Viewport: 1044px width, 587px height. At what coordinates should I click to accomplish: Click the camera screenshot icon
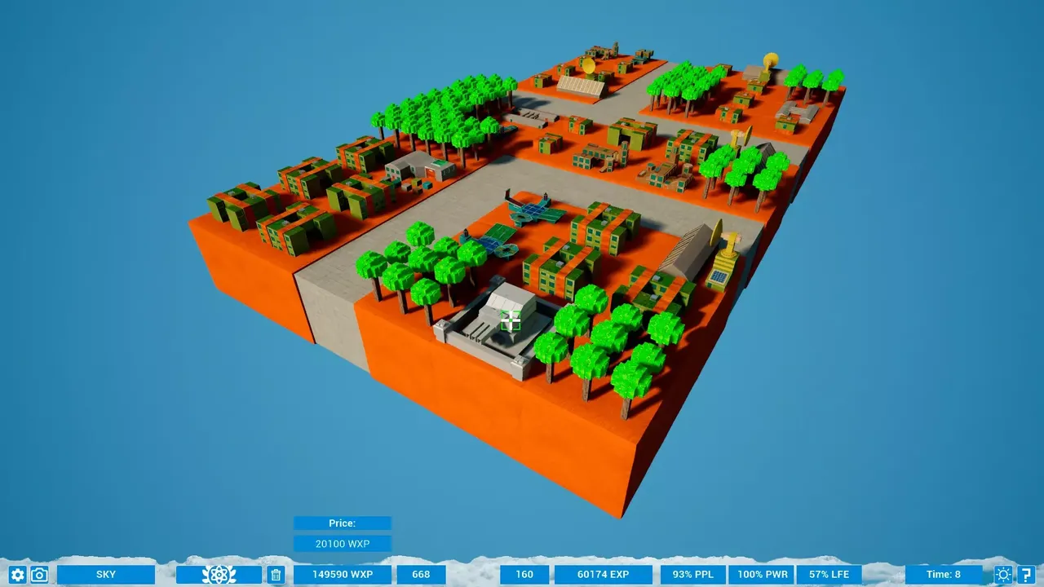pyautogui.click(x=38, y=575)
